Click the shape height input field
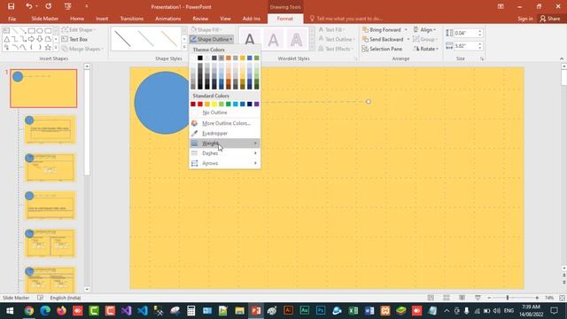 [465, 33]
